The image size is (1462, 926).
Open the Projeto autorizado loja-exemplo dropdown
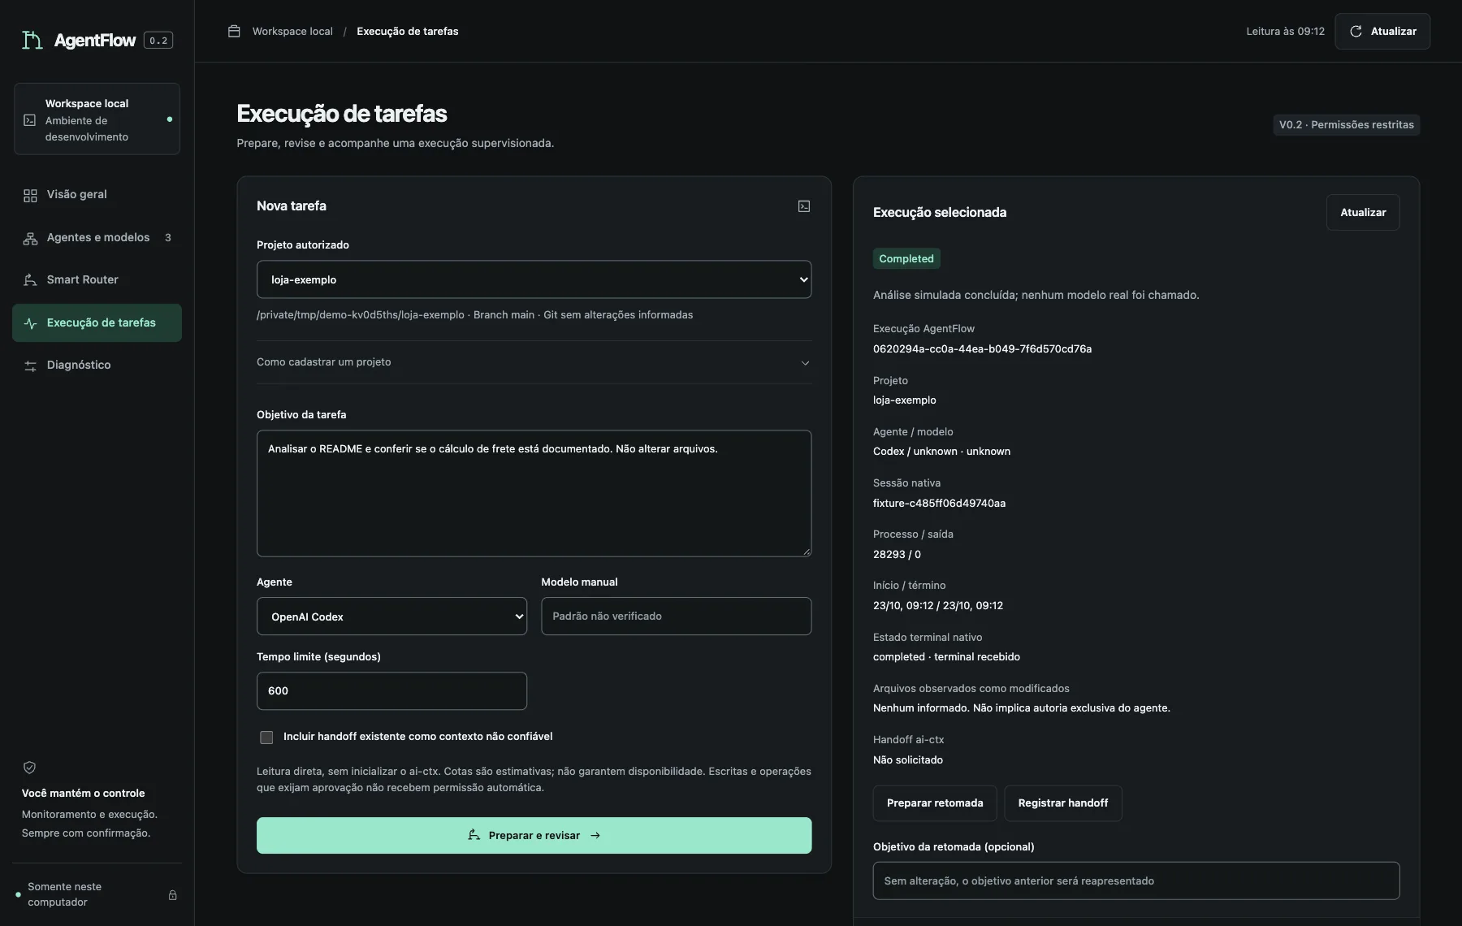click(534, 279)
